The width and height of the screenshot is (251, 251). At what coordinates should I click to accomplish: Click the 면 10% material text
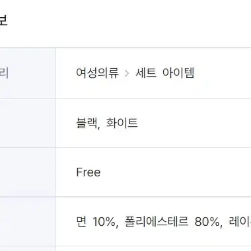point(96,221)
